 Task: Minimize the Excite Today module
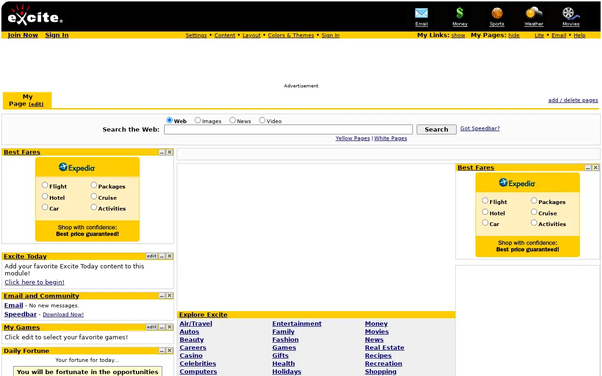pos(162,256)
